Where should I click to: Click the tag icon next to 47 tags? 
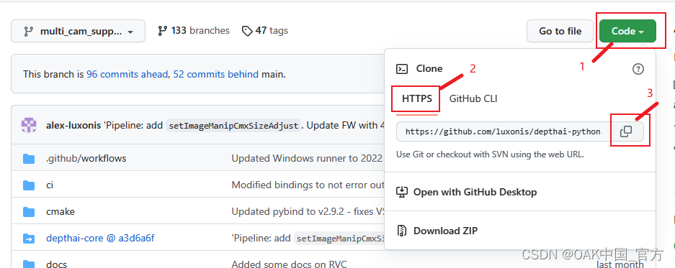point(247,31)
